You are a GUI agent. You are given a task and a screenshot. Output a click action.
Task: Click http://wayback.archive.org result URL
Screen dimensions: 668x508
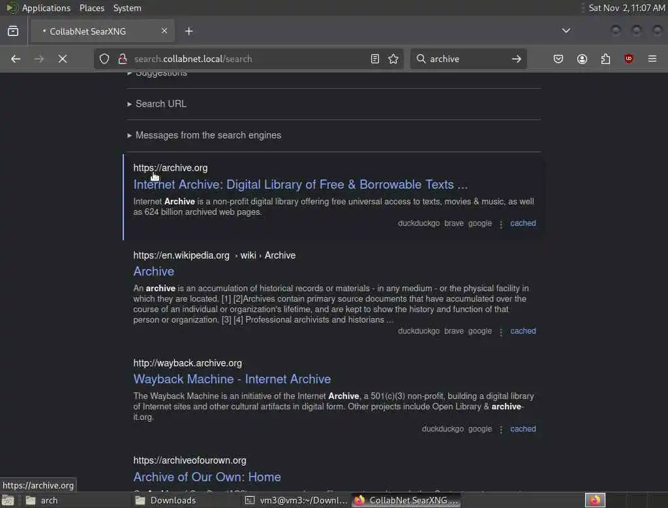(187, 363)
